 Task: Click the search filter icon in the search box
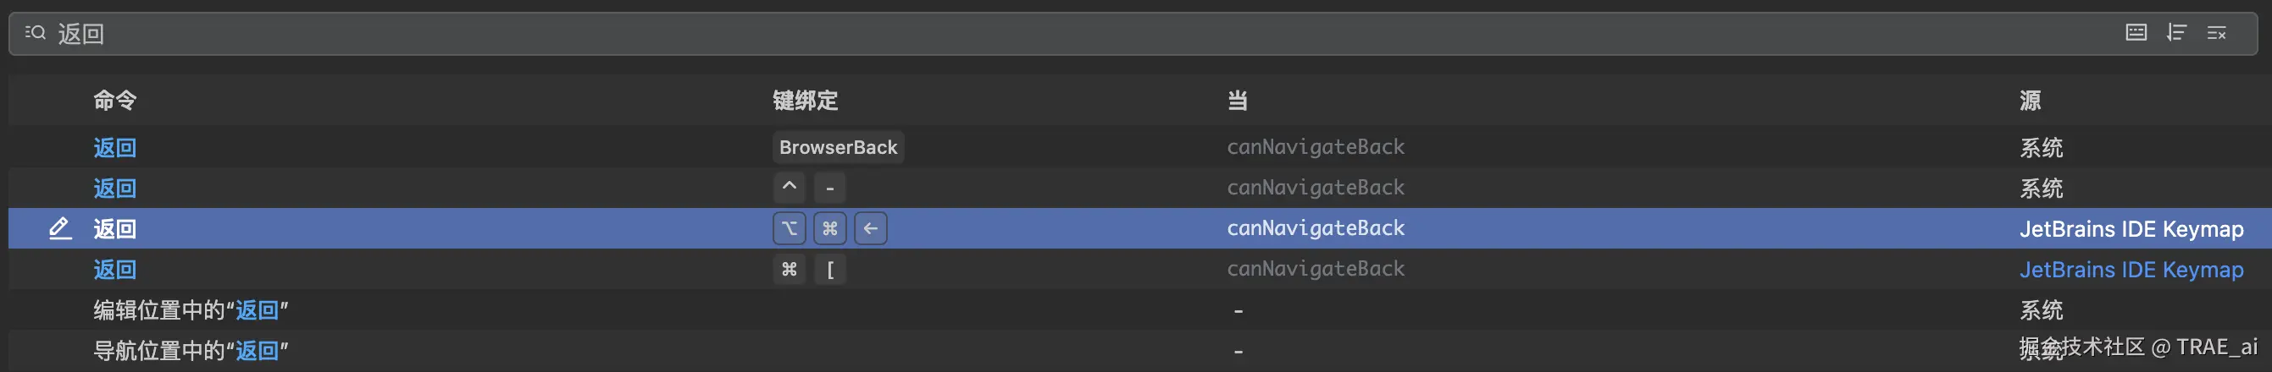36,32
